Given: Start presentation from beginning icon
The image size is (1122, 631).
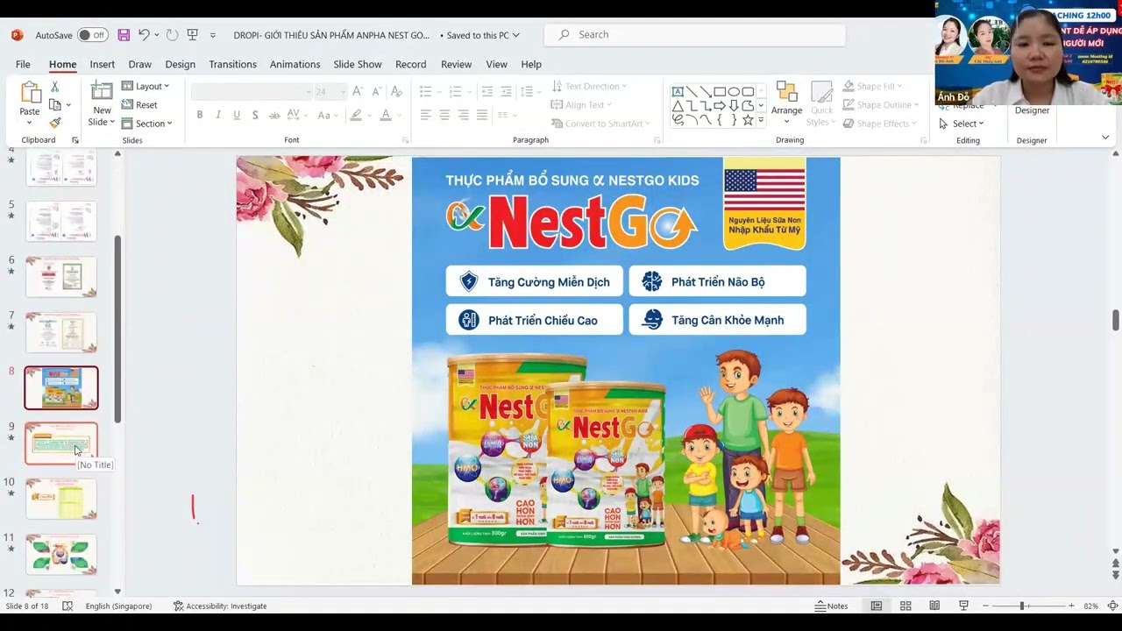Looking at the screenshot, I should pyautogui.click(x=193, y=35).
